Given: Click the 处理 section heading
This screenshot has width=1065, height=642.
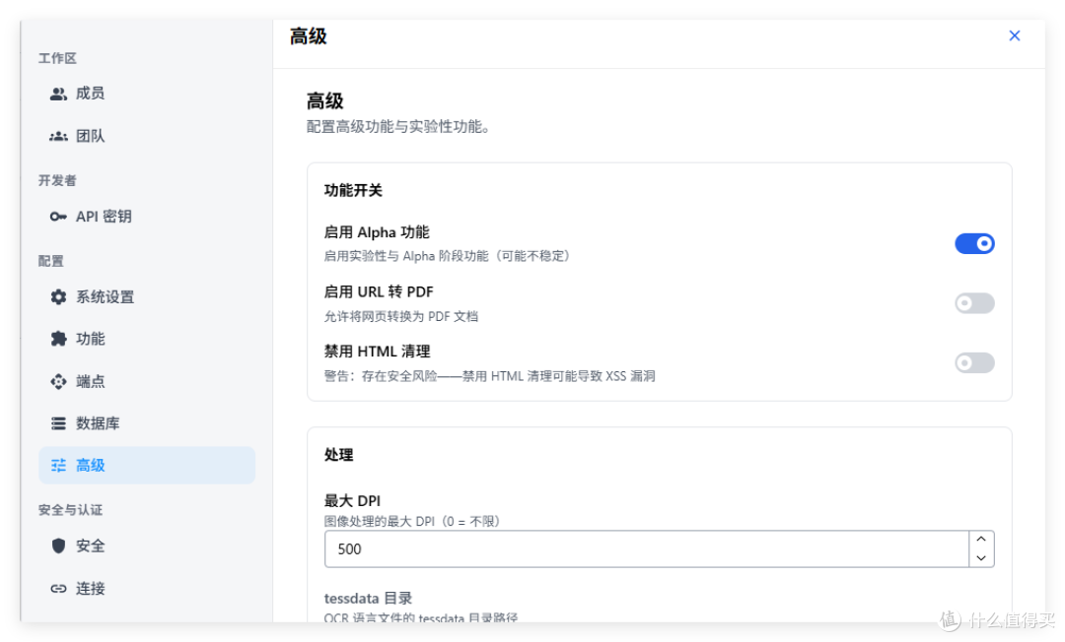Looking at the screenshot, I should [x=339, y=455].
